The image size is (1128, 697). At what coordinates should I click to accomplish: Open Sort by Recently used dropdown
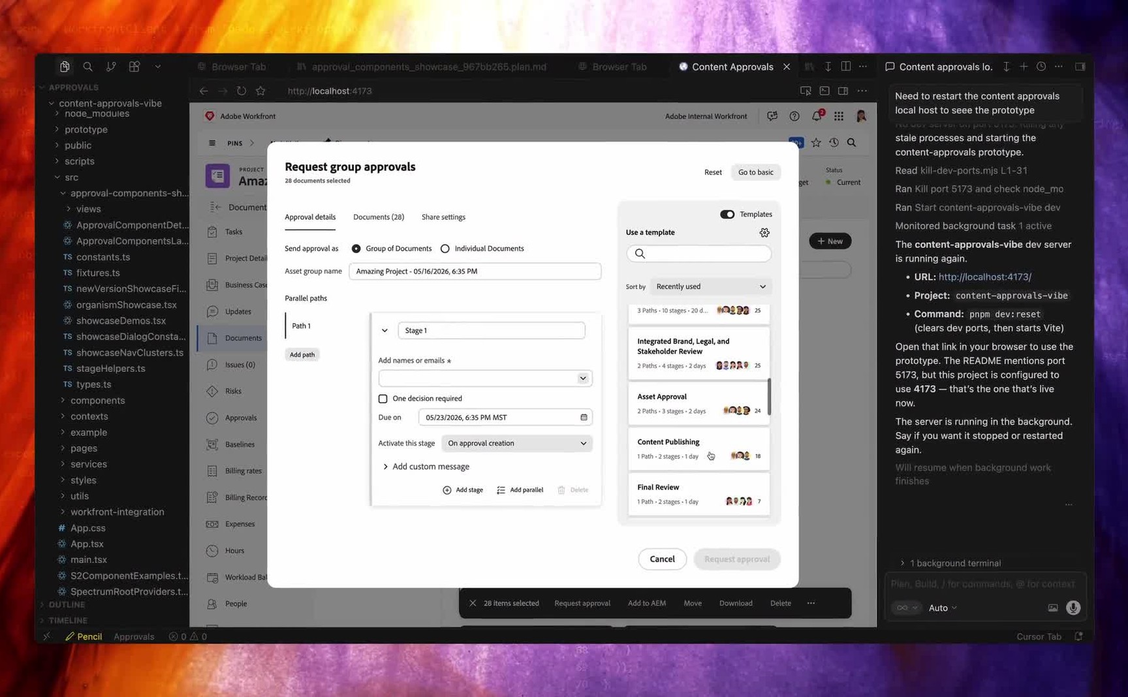click(710, 287)
